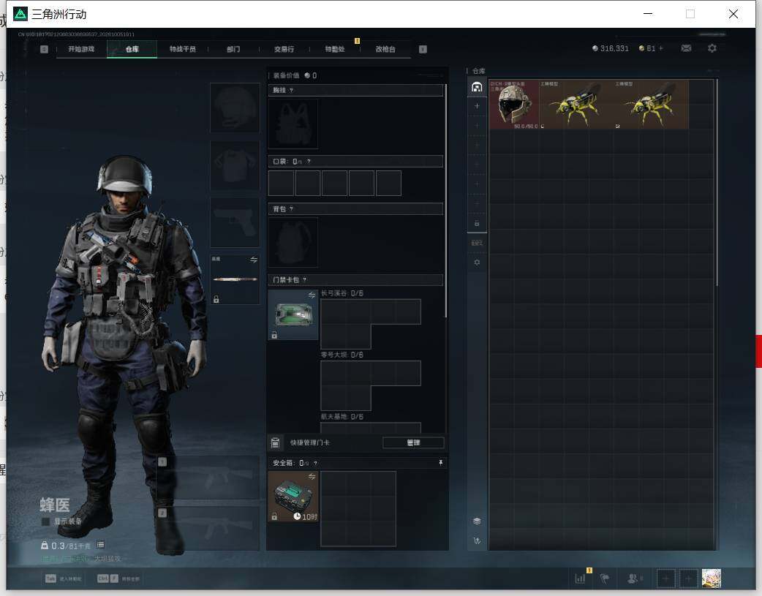Viewport: 762px width, 596px height.
Task: Toggle the 显示装备 checkbox
Action: tap(45, 521)
